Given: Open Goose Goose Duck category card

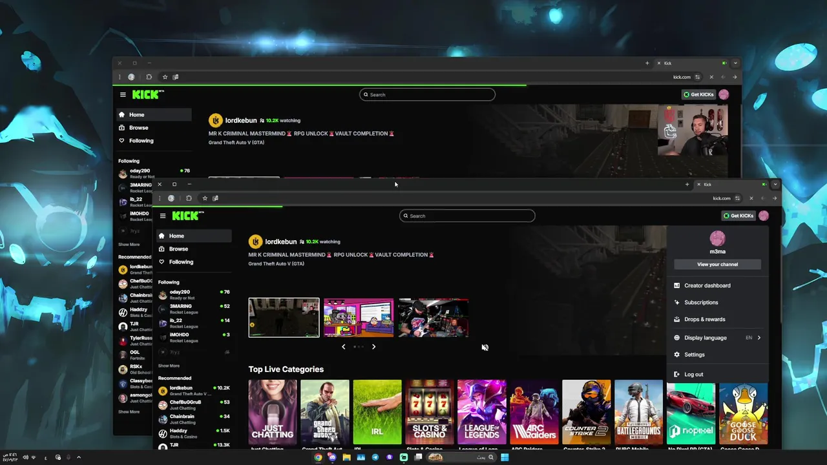Looking at the screenshot, I should tap(744, 412).
